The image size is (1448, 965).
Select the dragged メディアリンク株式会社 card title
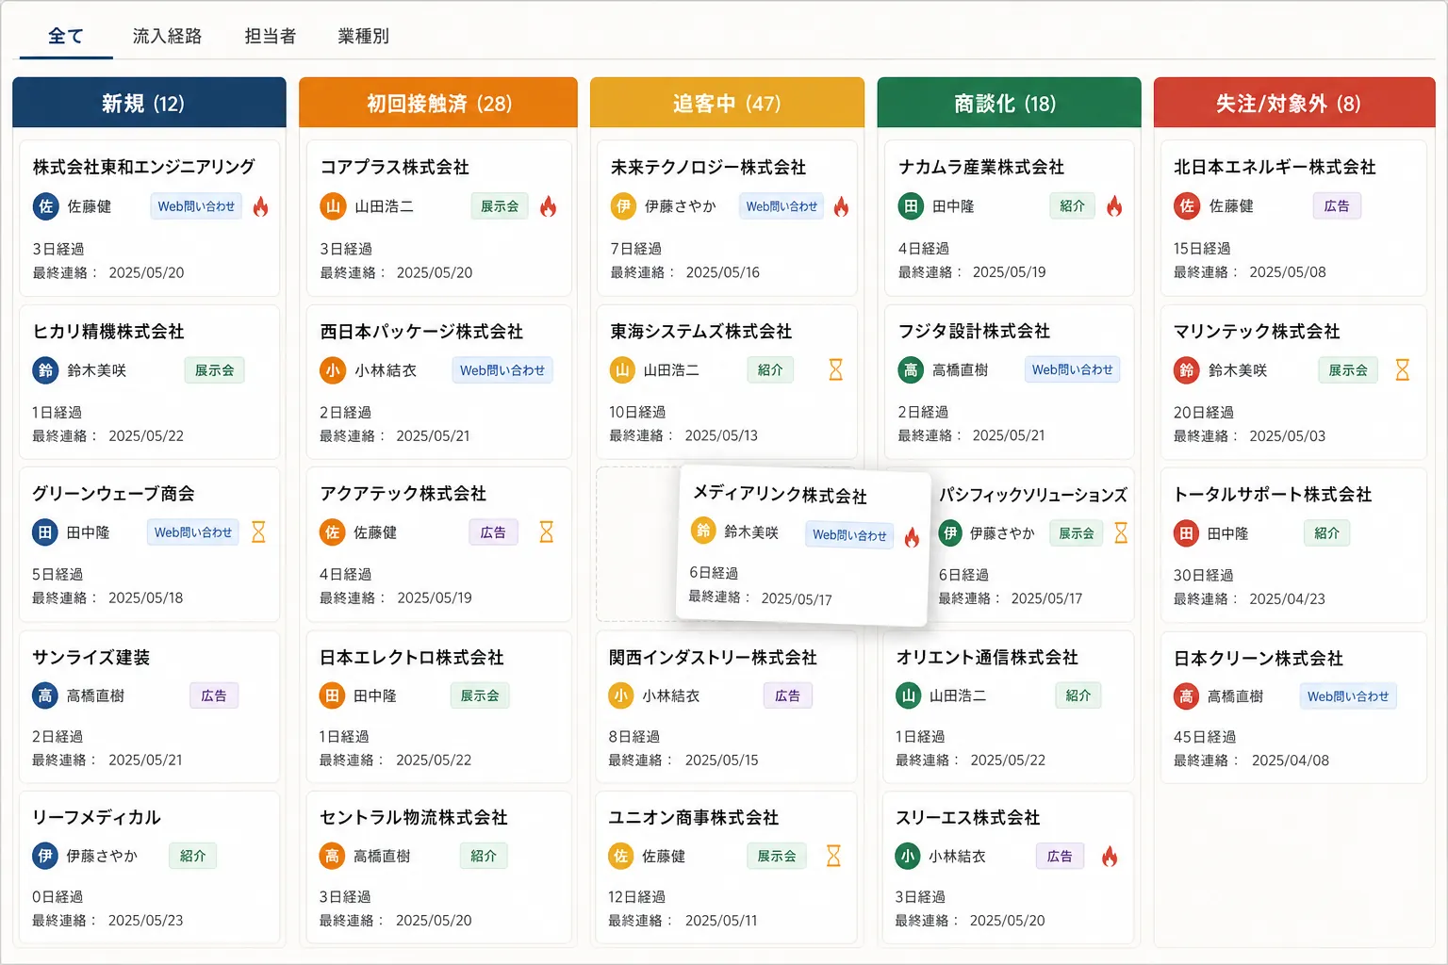[780, 495]
